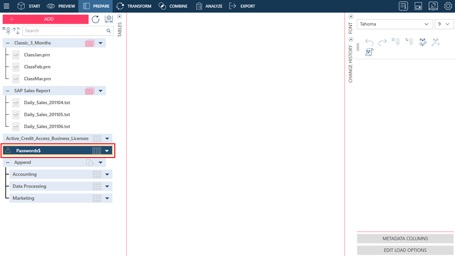Click the fit-width settings icon beside refresh
Image resolution: width=455 pixels, height=256 pixels.
click(x=109, y=19)
